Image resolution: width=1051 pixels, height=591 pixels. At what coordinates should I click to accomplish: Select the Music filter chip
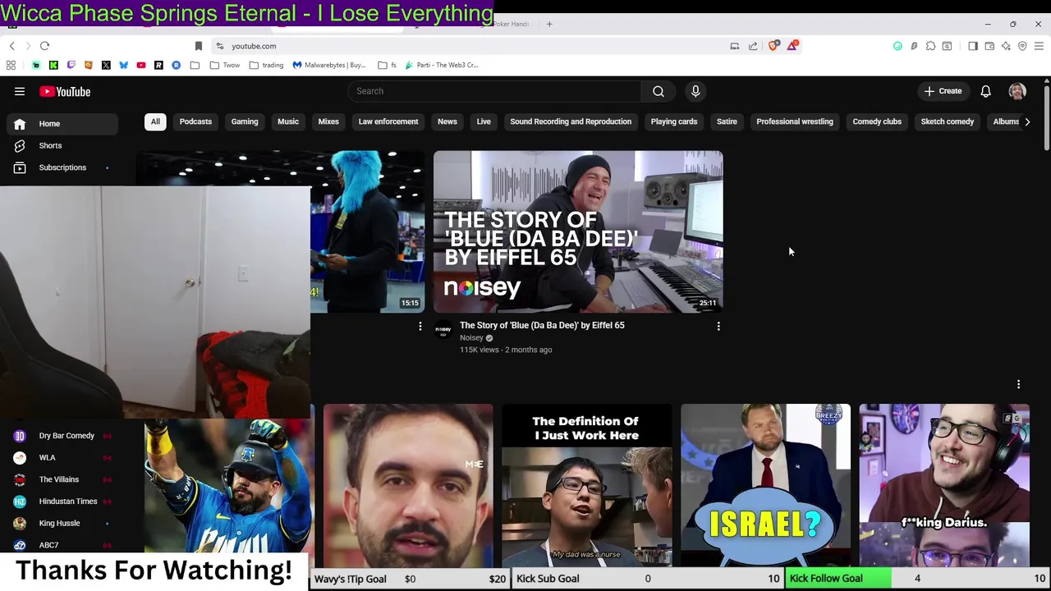click(288, 121)
